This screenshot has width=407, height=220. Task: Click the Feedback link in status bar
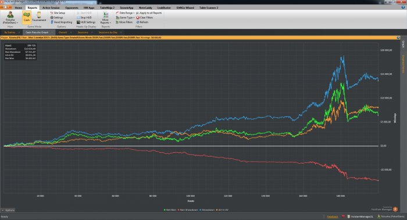(332, 217)
